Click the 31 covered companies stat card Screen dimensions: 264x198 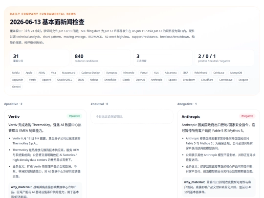40,58
